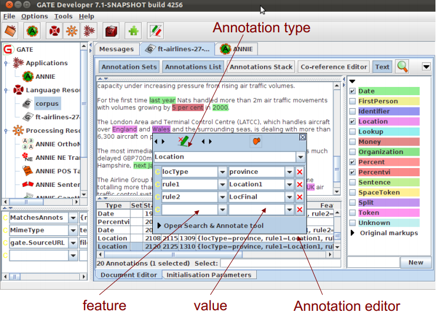
Task: Toggle the Location annotation checkbox
Action: tap(353, 122)
